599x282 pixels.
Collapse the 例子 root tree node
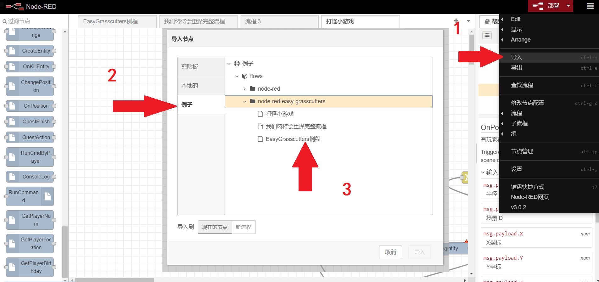click(229, 64)
